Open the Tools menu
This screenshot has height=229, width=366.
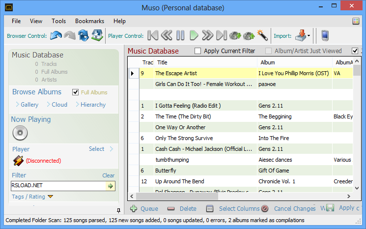[x=58, y=21]
